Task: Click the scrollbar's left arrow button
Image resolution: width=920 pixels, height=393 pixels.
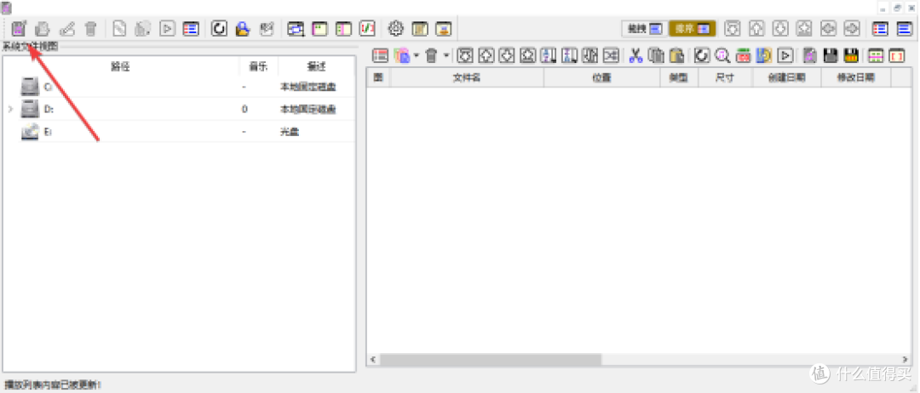Action: [x=372, y=358]
